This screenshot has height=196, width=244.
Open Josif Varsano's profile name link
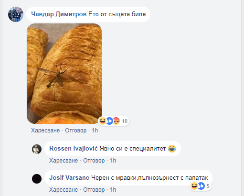69,177
